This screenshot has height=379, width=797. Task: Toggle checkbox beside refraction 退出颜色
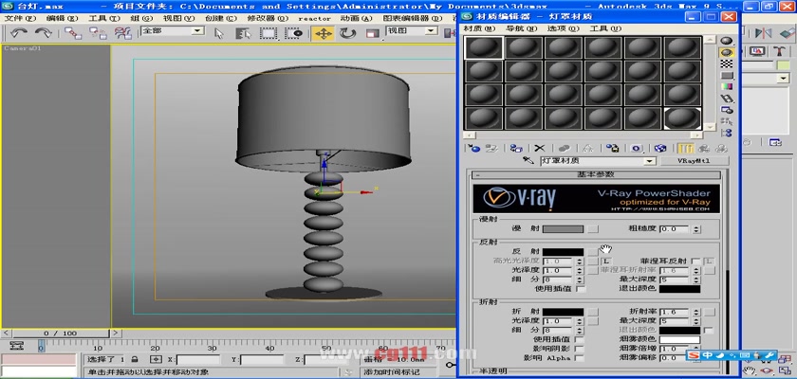pos(709,331)
